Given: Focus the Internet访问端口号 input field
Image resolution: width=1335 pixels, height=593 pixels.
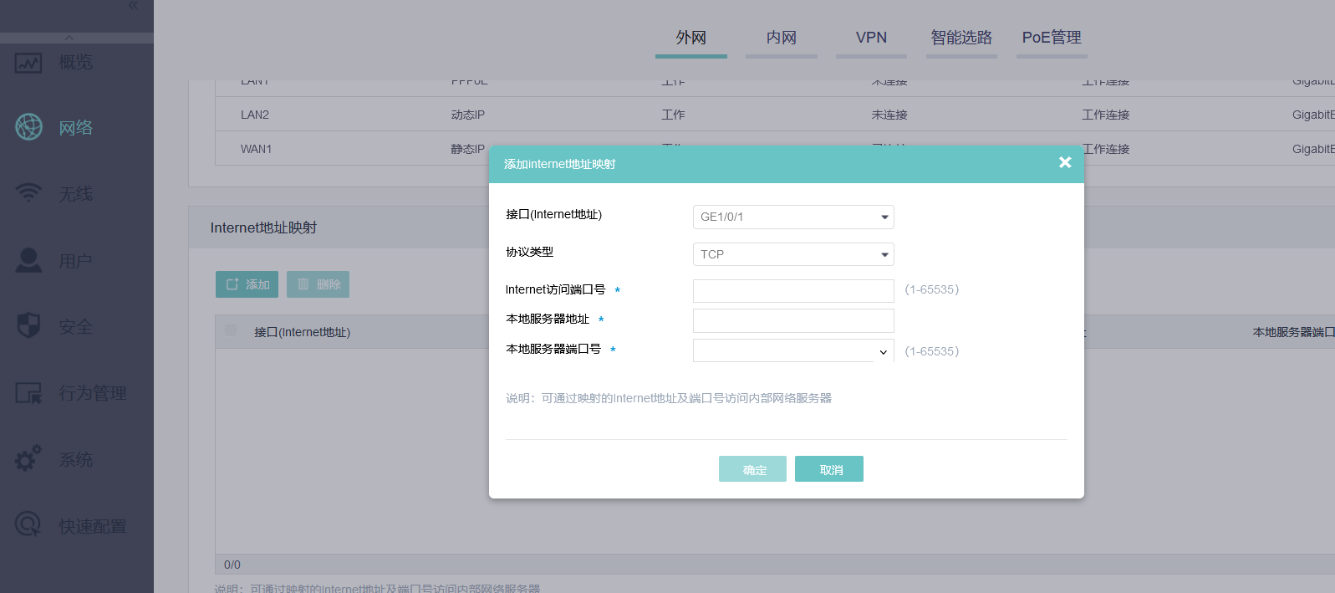Looking at the screenshot, I should (x=793, y=290).
